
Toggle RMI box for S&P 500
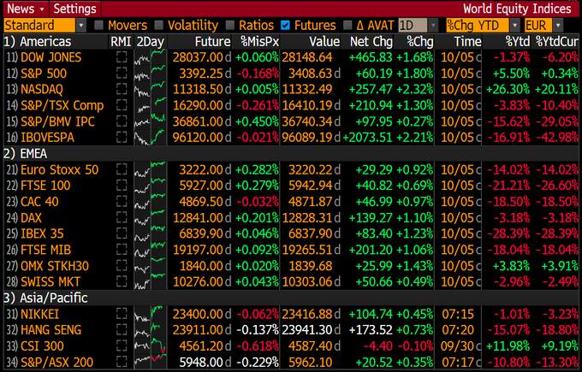pos(122,73)
